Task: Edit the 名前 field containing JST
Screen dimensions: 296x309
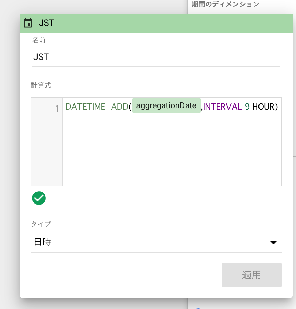Action: 156,57
